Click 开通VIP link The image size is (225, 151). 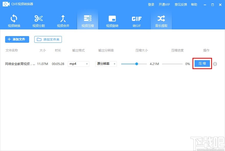(x=164, y=5)
